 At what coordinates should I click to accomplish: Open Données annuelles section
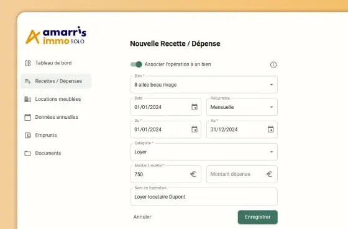56,117
